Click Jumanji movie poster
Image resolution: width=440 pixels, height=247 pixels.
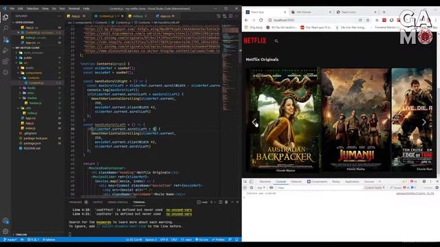point(356,120)
